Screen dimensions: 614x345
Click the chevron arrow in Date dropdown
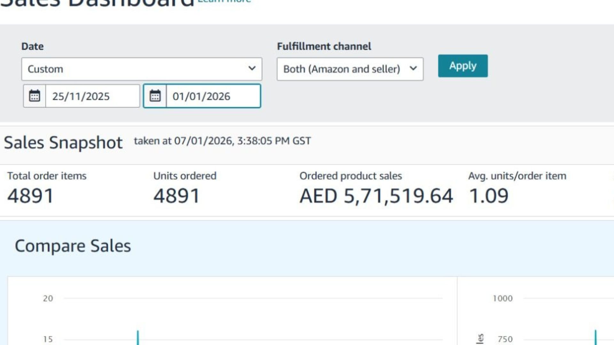(252, 68)
